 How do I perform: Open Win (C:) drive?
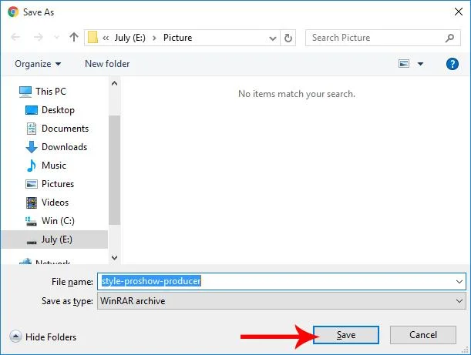[59, 221]
